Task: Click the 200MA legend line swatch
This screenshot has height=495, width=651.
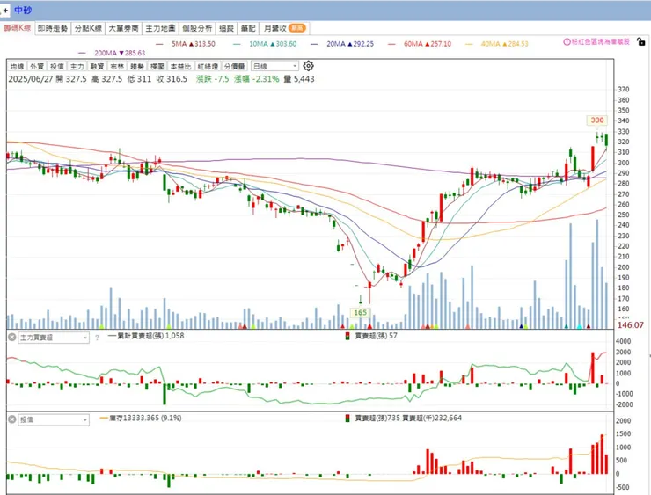Action: [x=82, y=53]
